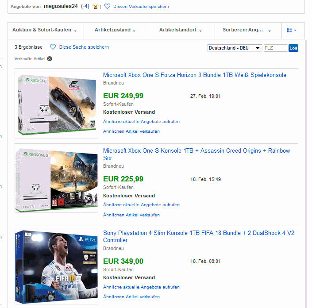Click Ähnlichen Artikel verkaufen under FIFA 18 bundle
Viewport: 312px width, 308px height.
tap(131, 297)
